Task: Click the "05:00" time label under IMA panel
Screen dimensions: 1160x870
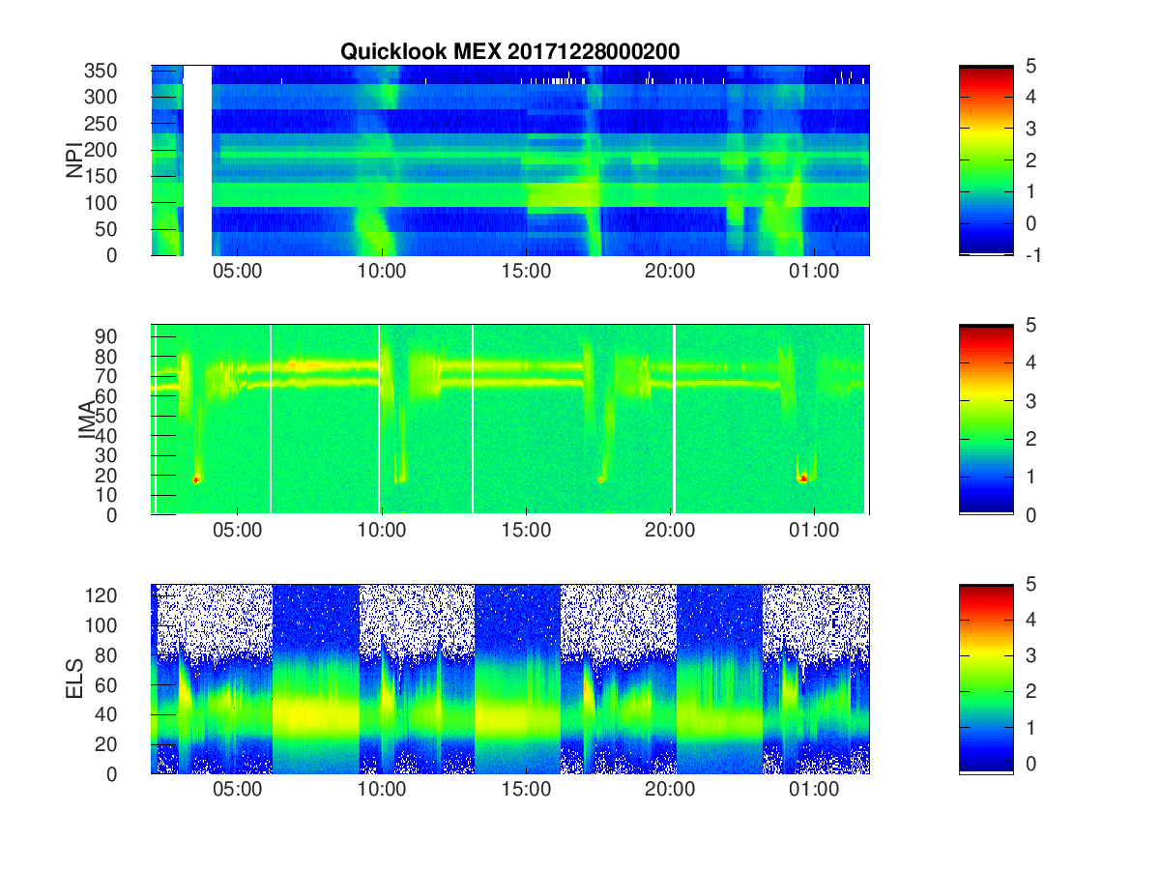Action: tap(237, 531)
